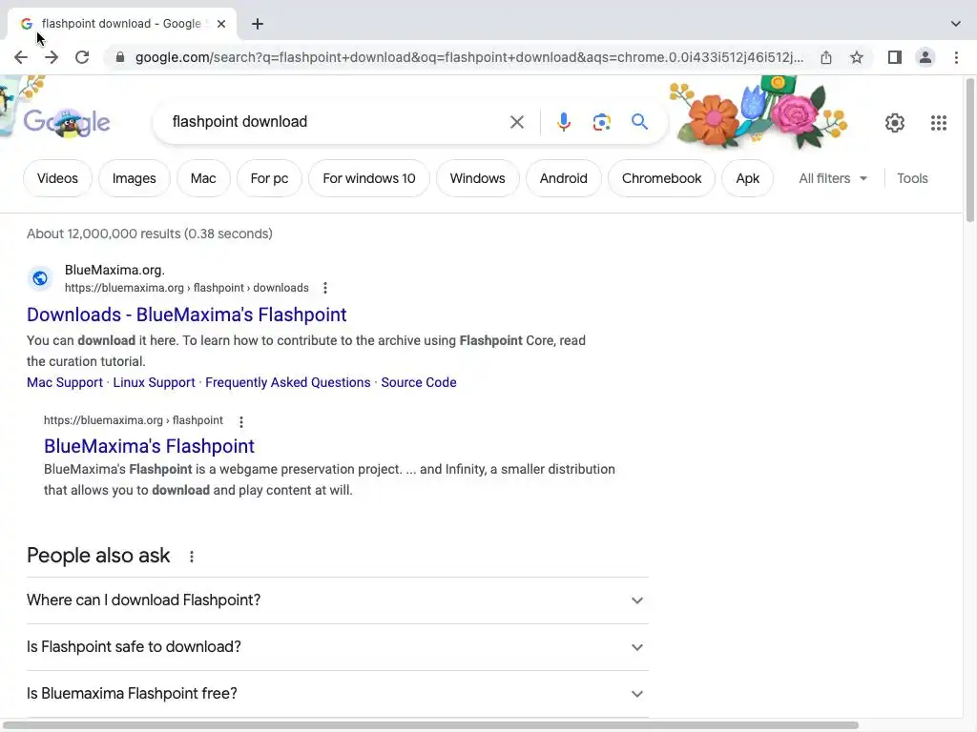Image resolution: width=977 pixels, height=732 pixels.
Task: Click the vertical page scrollbar
Action: point(969,150)
